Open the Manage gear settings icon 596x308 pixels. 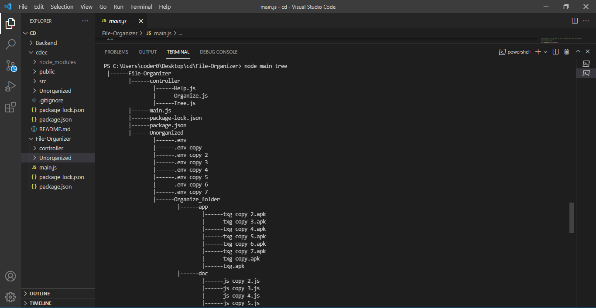(10, 297)
